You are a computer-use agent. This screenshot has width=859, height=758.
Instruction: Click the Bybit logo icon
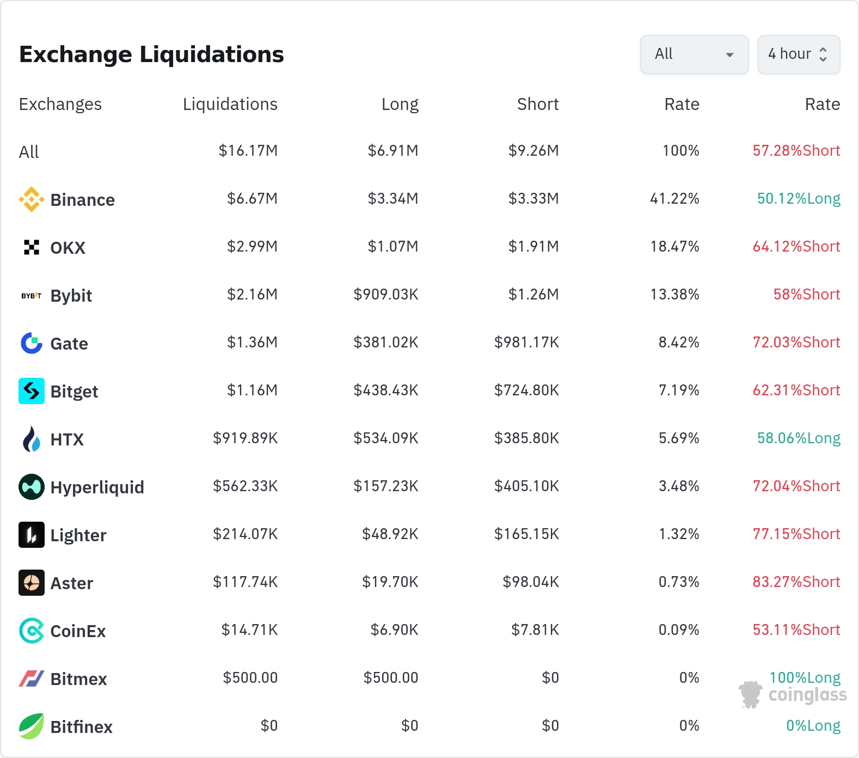coord(32,296)
